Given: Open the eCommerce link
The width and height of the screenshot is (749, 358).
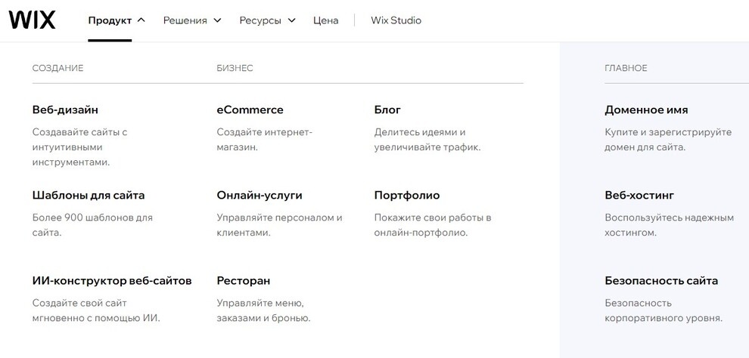Looking at the screenshot, I should 250,110.
